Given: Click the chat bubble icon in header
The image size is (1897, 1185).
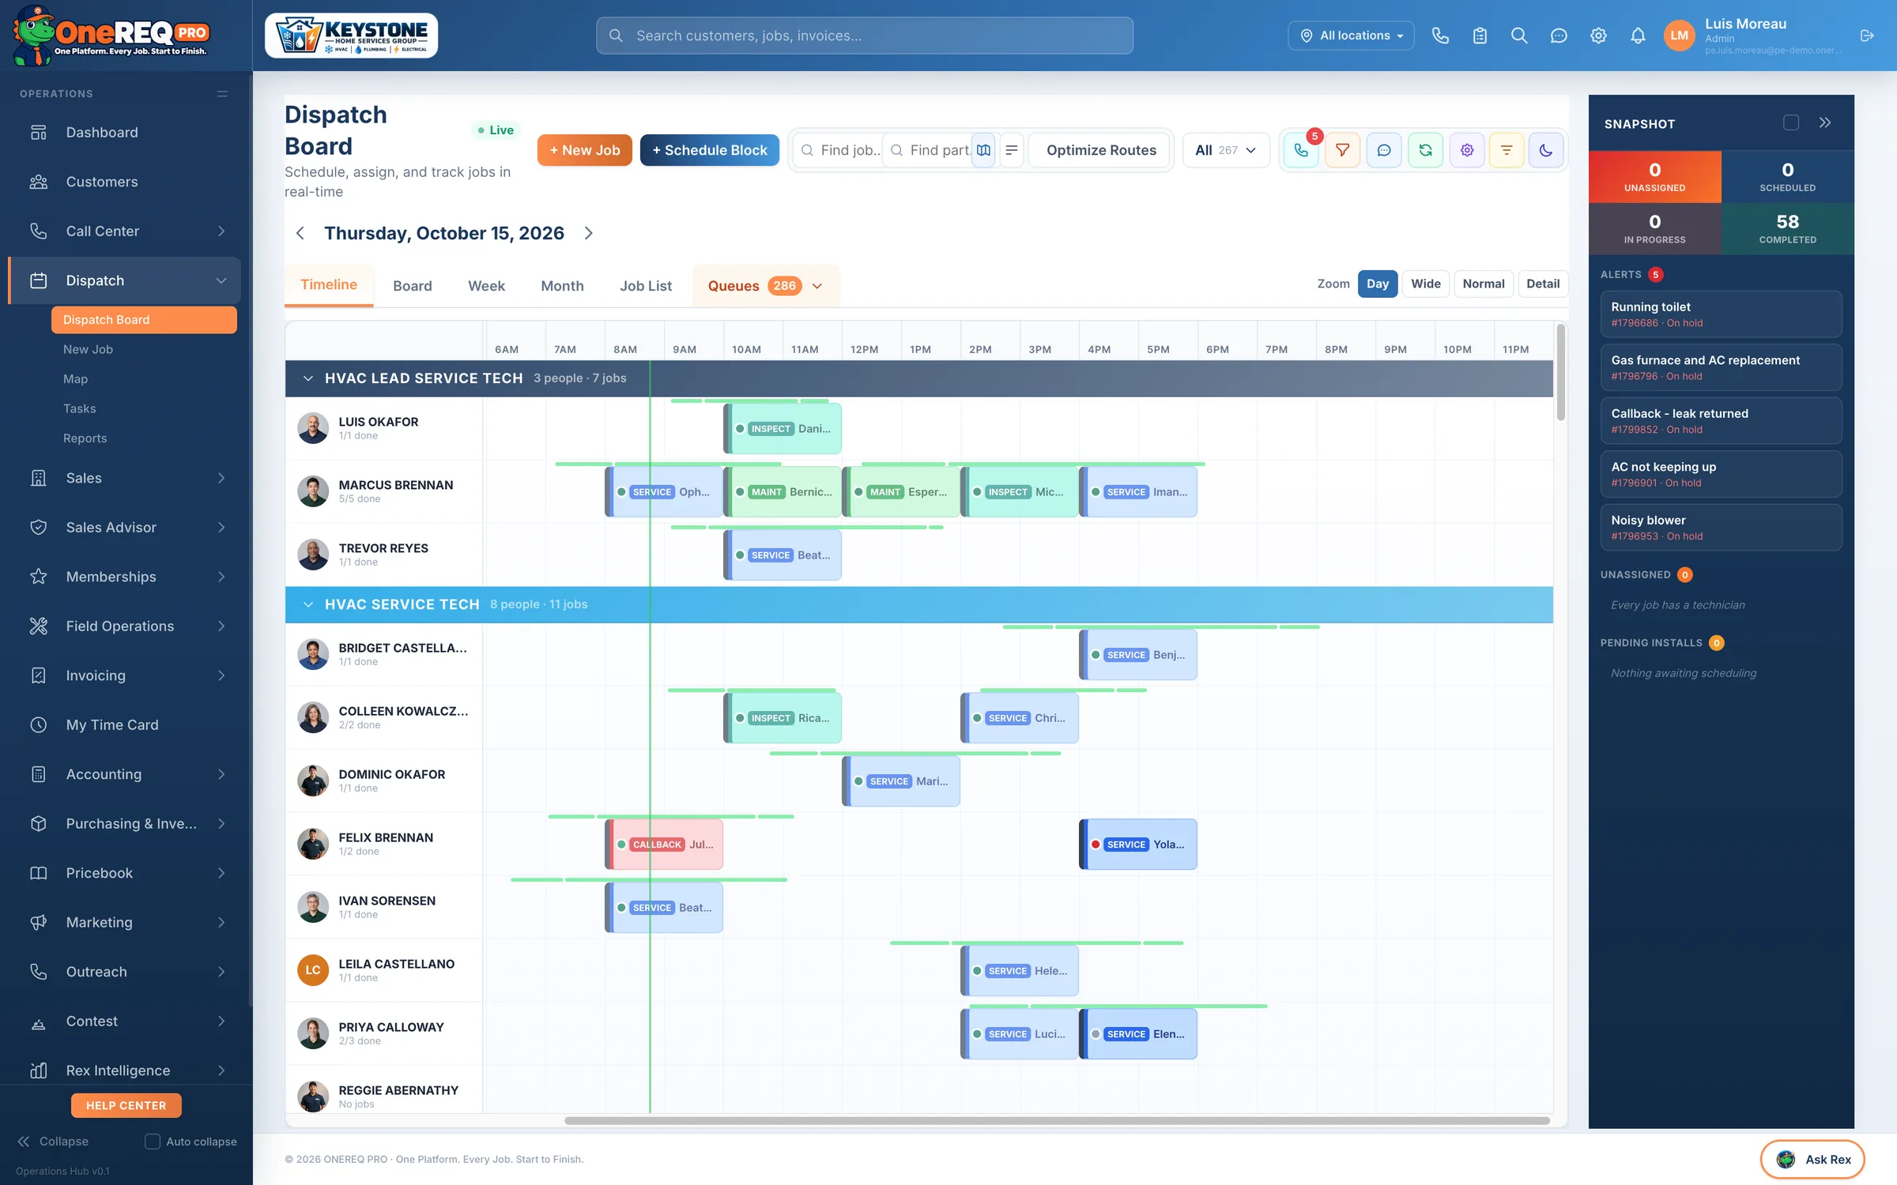Looking at the screenshot, I should tap(1559, 36).
